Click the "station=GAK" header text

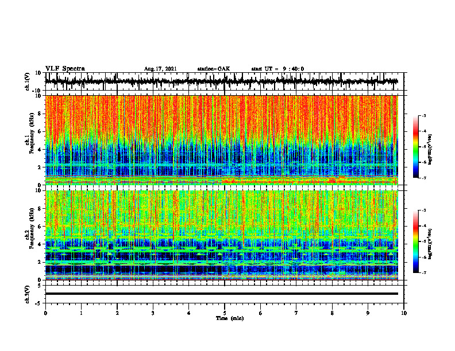(x=214, y=69)
